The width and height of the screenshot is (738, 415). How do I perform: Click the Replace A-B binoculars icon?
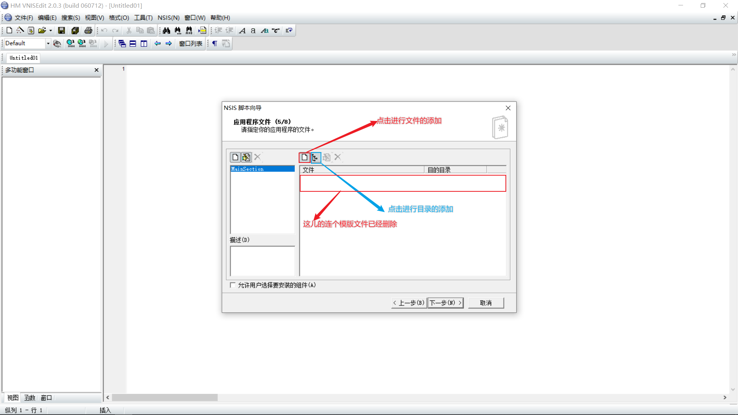189,30
